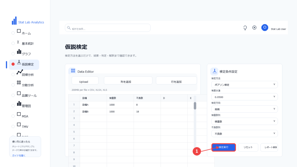
Task: Click the magnifier icon in search bar
Action: point(69,28)
